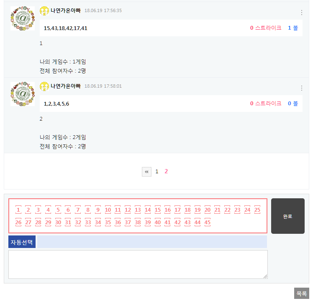Go to page 1 of the comments
This screenshot has width=313, height=301.
tap(157, 172)
